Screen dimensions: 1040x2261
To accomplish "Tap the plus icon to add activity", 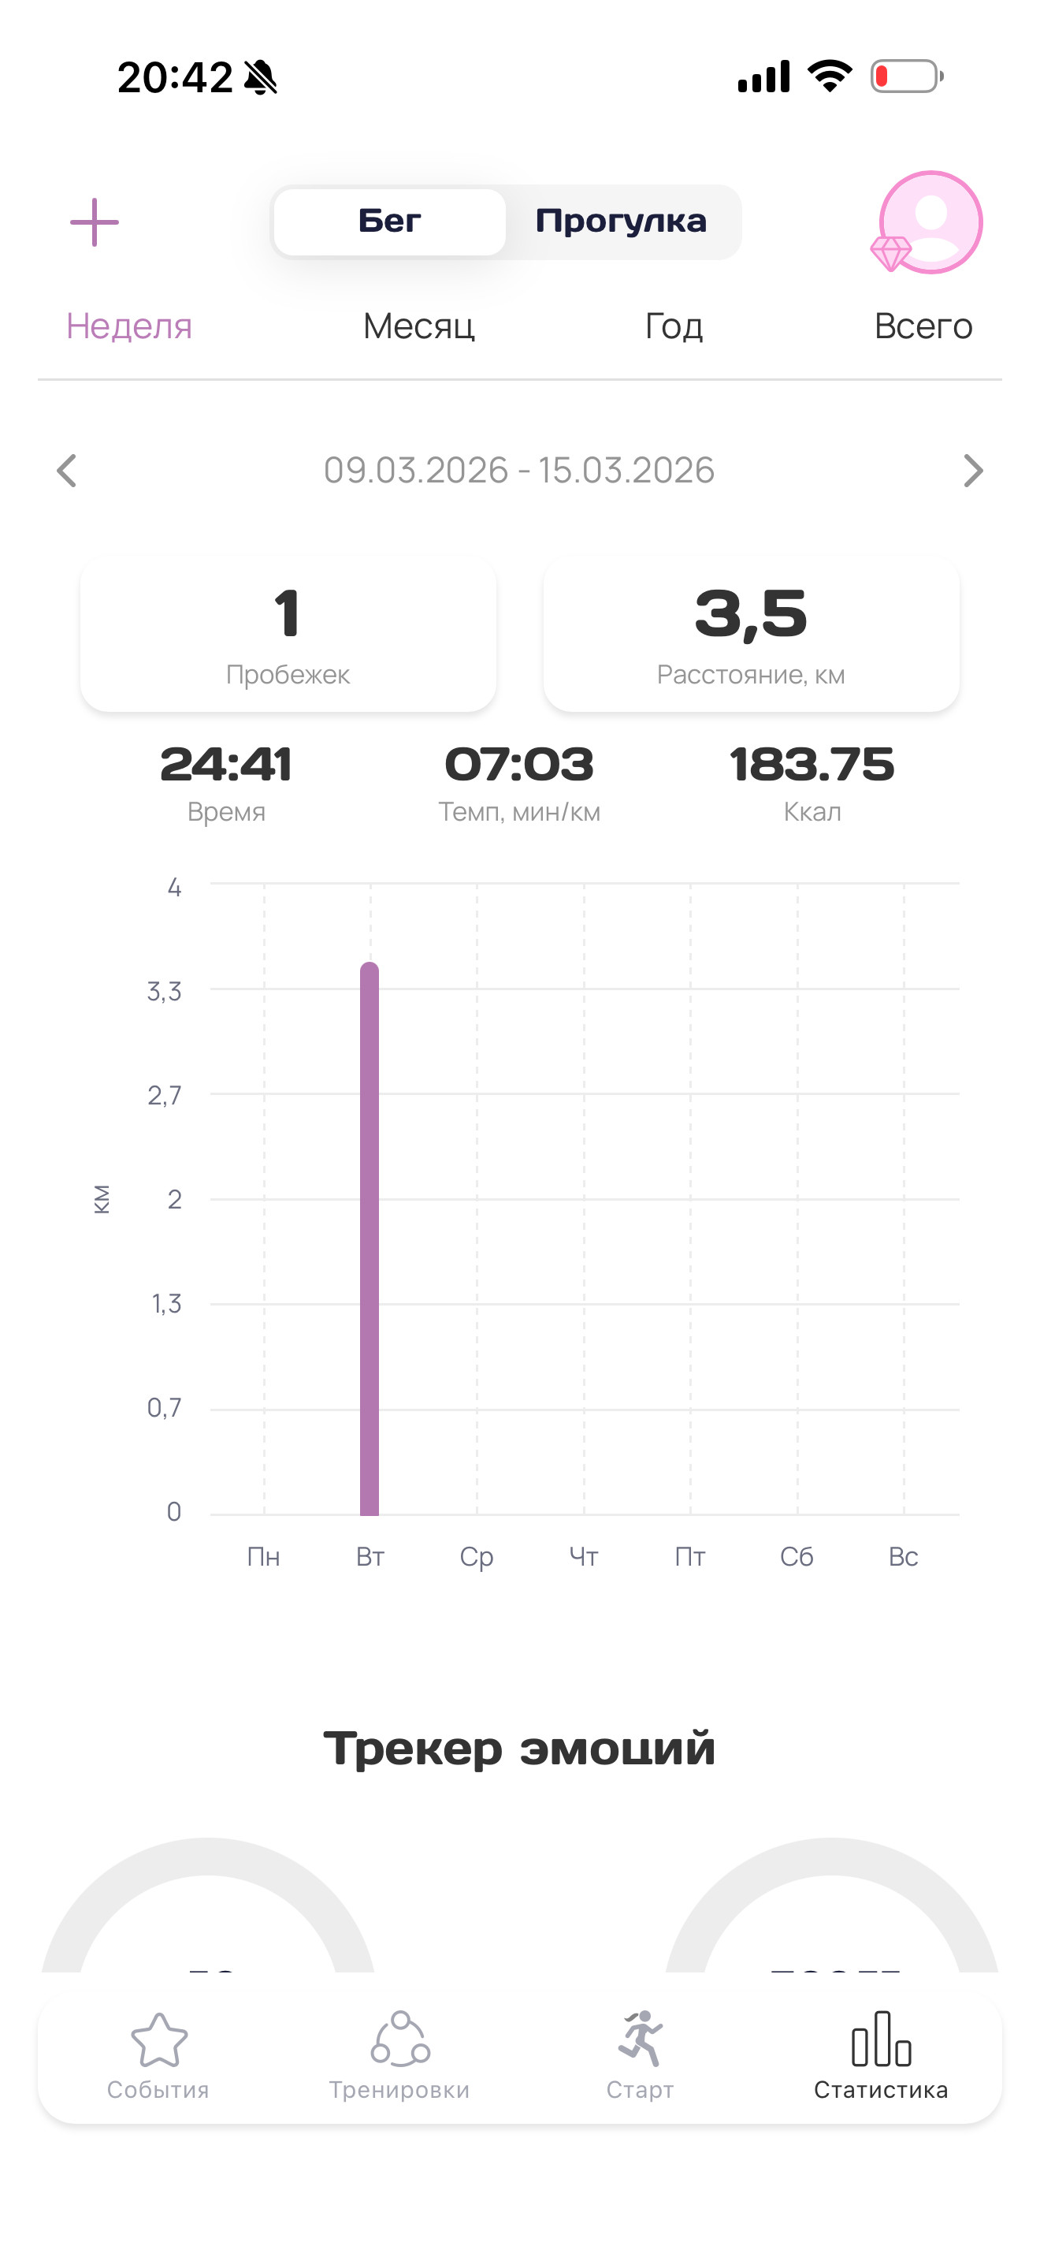I will (95, 222).
